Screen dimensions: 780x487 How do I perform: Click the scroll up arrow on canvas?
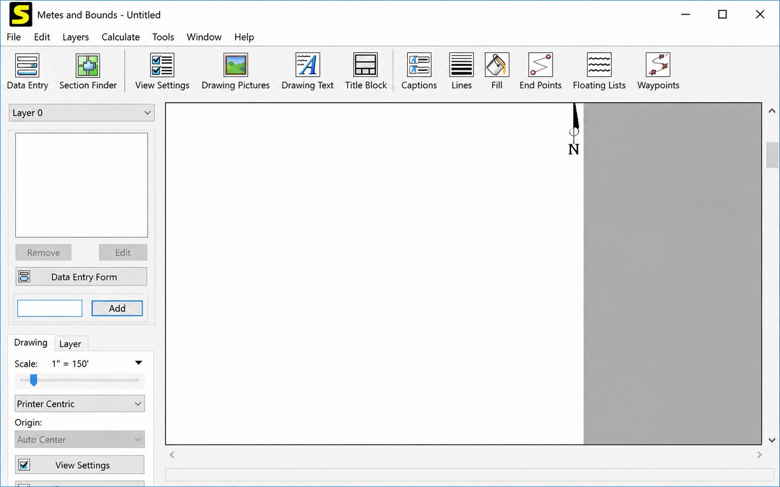pyautogui.click(x=772, y=111)
